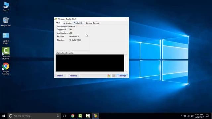Switch to the Main tab

(x=58, y=23)
